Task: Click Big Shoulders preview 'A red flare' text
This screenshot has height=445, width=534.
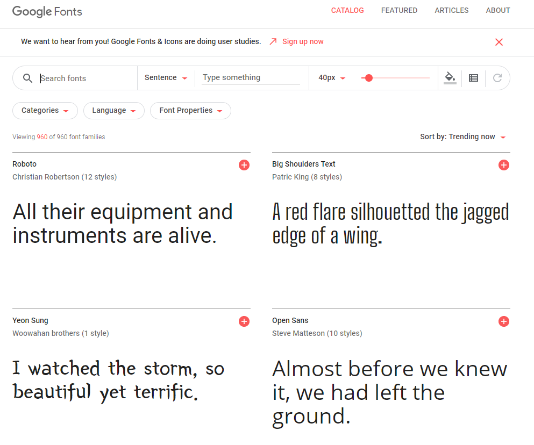Action: (390, 224)
